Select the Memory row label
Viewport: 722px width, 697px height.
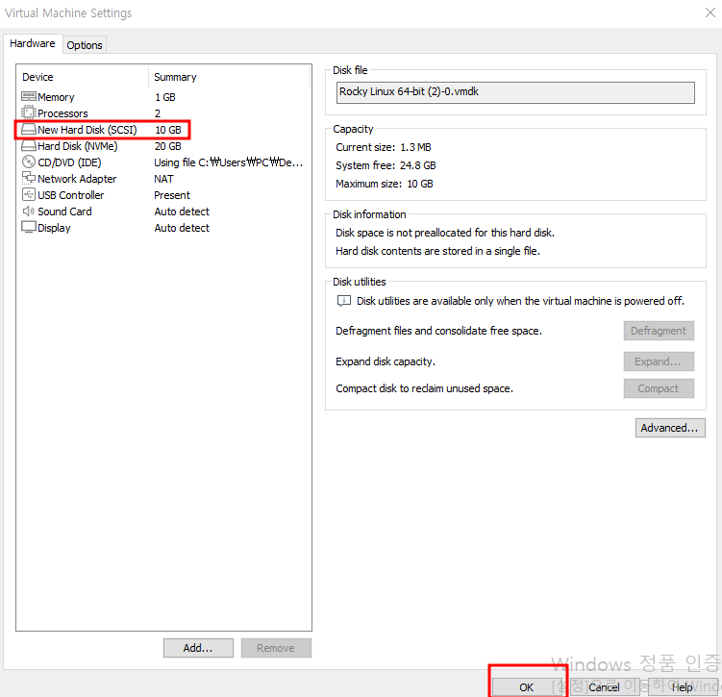(56, 97)
